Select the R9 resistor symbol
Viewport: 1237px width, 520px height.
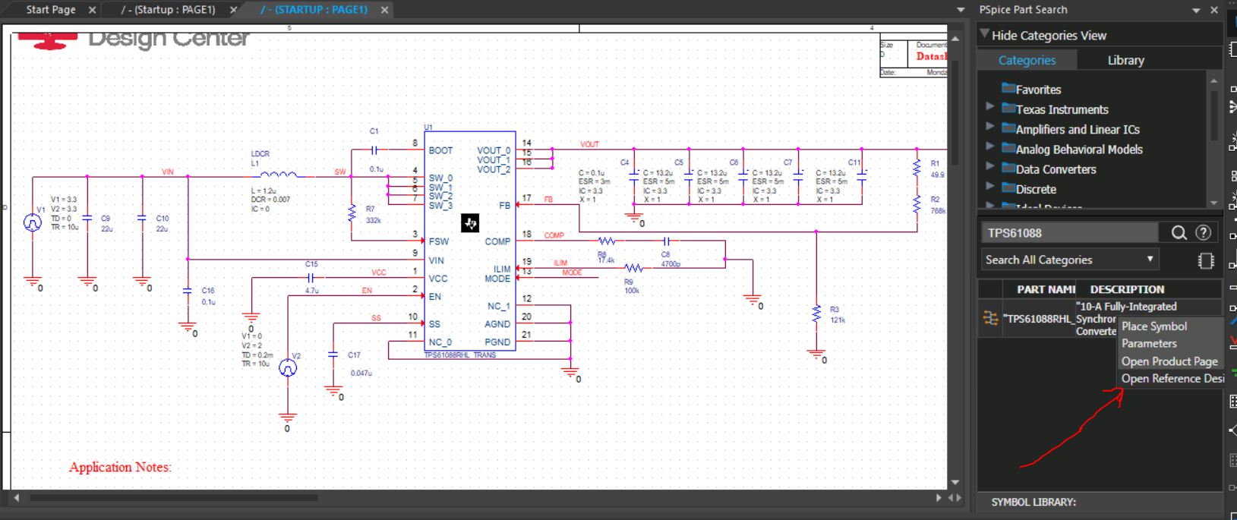pos(633,269)
